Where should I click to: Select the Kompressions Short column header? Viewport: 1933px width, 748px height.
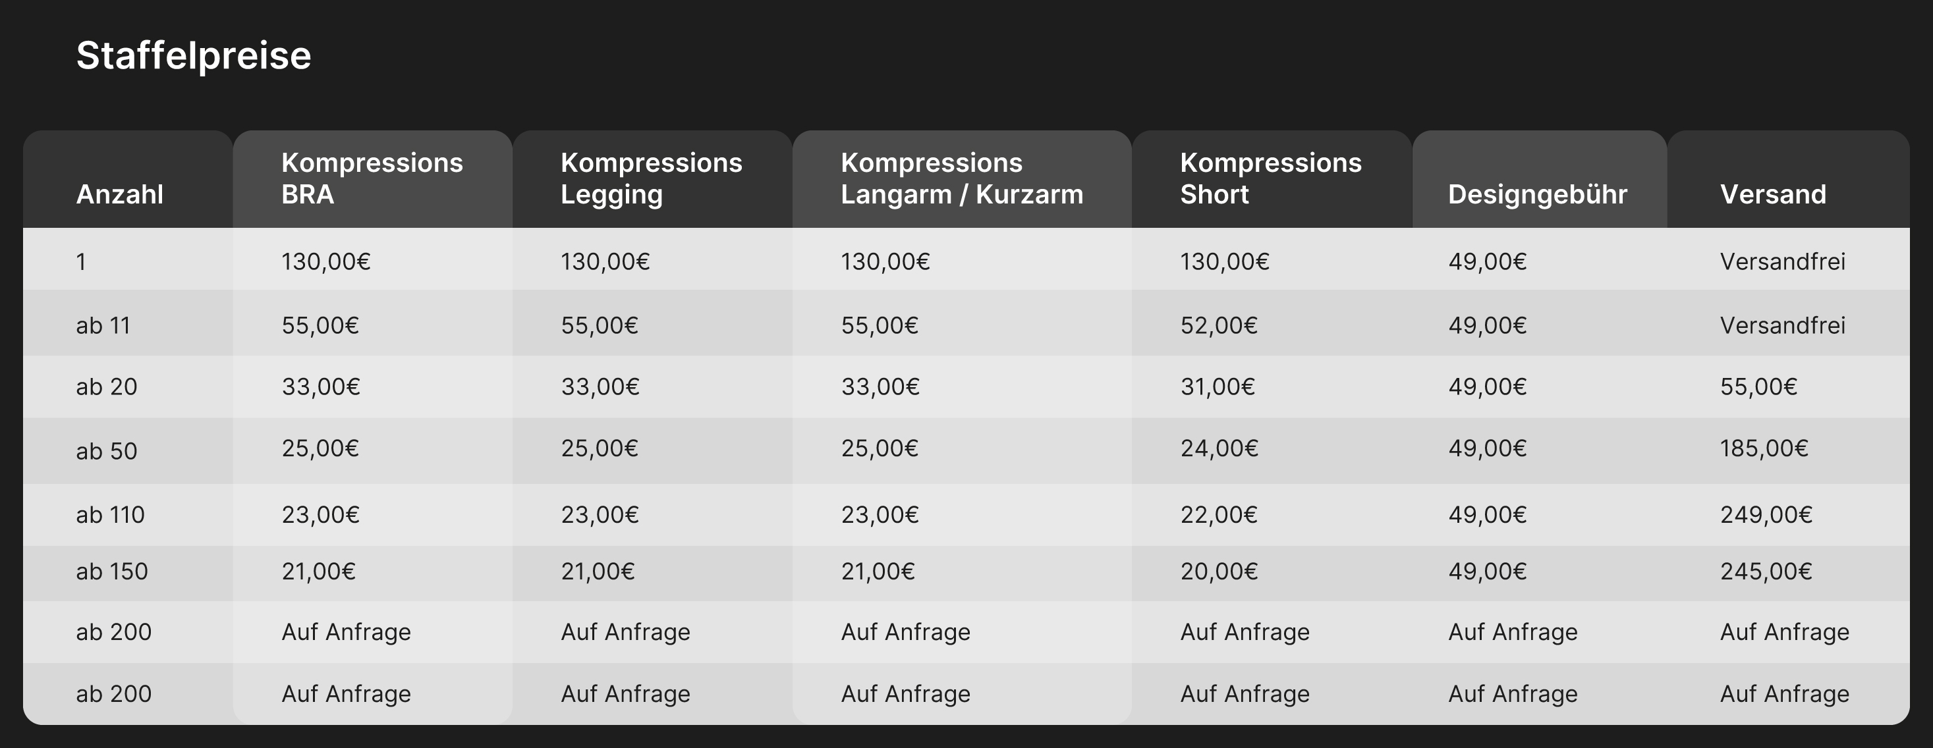click(1270, 178)
